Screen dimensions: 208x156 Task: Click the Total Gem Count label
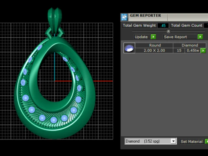point(187,26)
